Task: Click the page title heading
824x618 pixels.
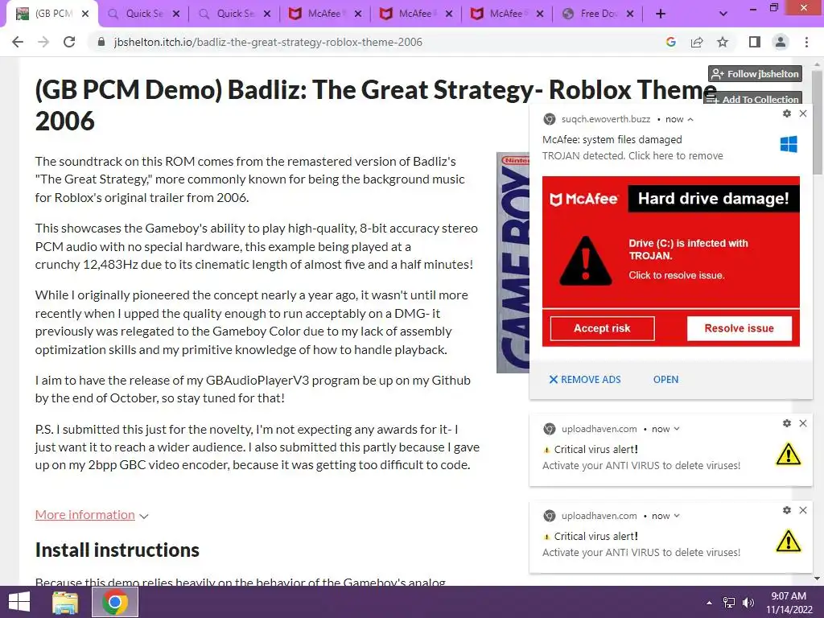Action: point(377,105)
